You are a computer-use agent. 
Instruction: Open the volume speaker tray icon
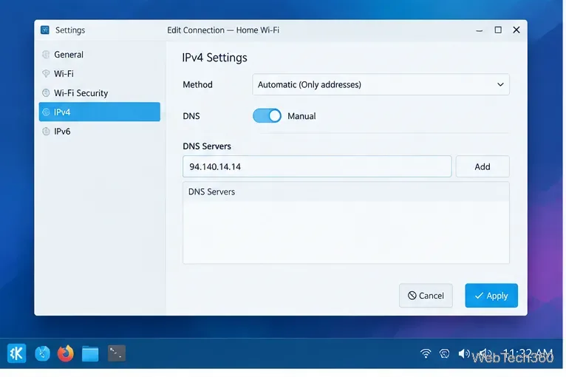coord(464,353)
